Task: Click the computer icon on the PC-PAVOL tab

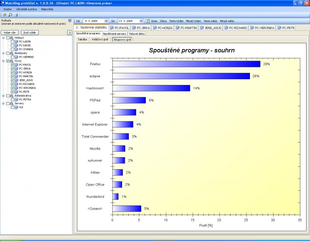Action: pos(112,28)
